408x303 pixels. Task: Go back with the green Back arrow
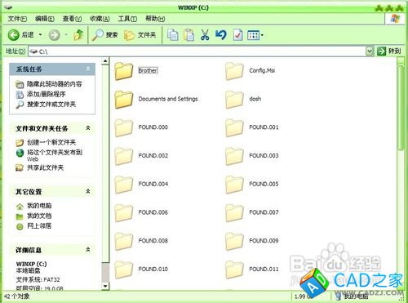[14, 35]
